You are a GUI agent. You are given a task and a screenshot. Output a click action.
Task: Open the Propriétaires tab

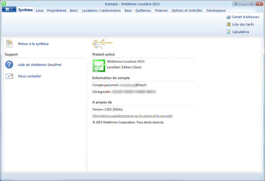(57, 11)
